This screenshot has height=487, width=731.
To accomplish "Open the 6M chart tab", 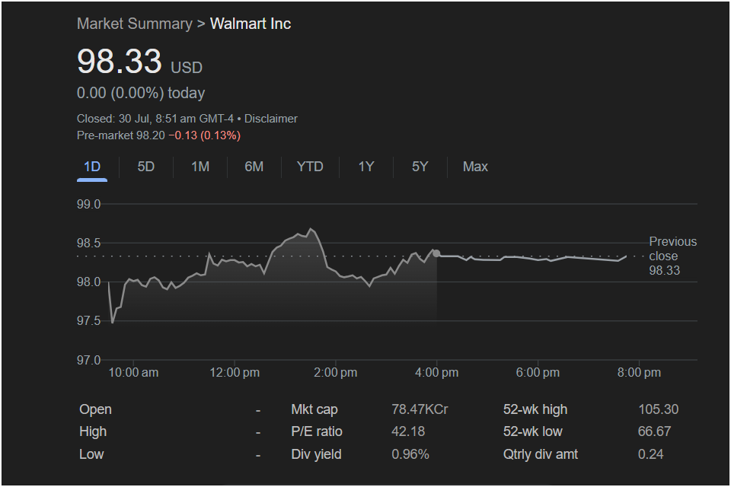I will pos(254,167).
